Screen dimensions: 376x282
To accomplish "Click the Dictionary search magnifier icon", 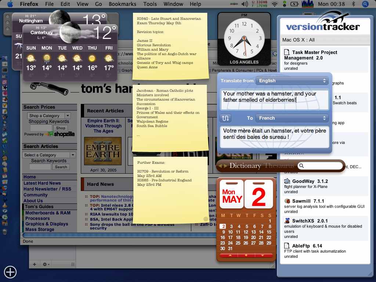I will coord(301,166).
